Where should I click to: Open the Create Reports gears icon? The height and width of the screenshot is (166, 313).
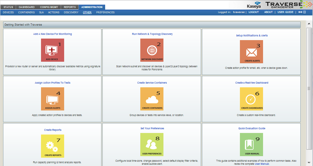(x=52, y=146)
